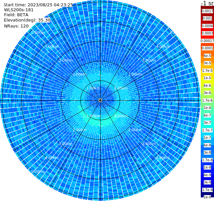Select the 0.0001 colorbar label
The image size is (214, 201).
click(x=207, y=48)
